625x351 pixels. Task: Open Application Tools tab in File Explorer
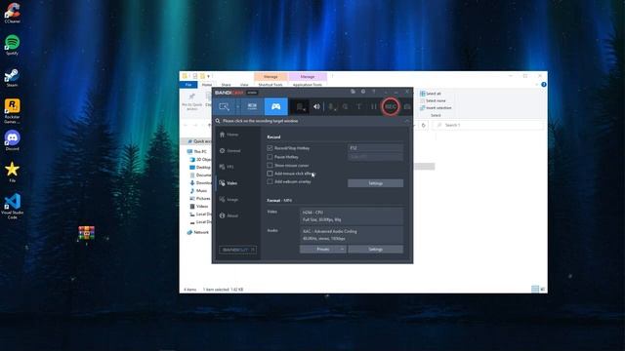(x=308, y=85)
